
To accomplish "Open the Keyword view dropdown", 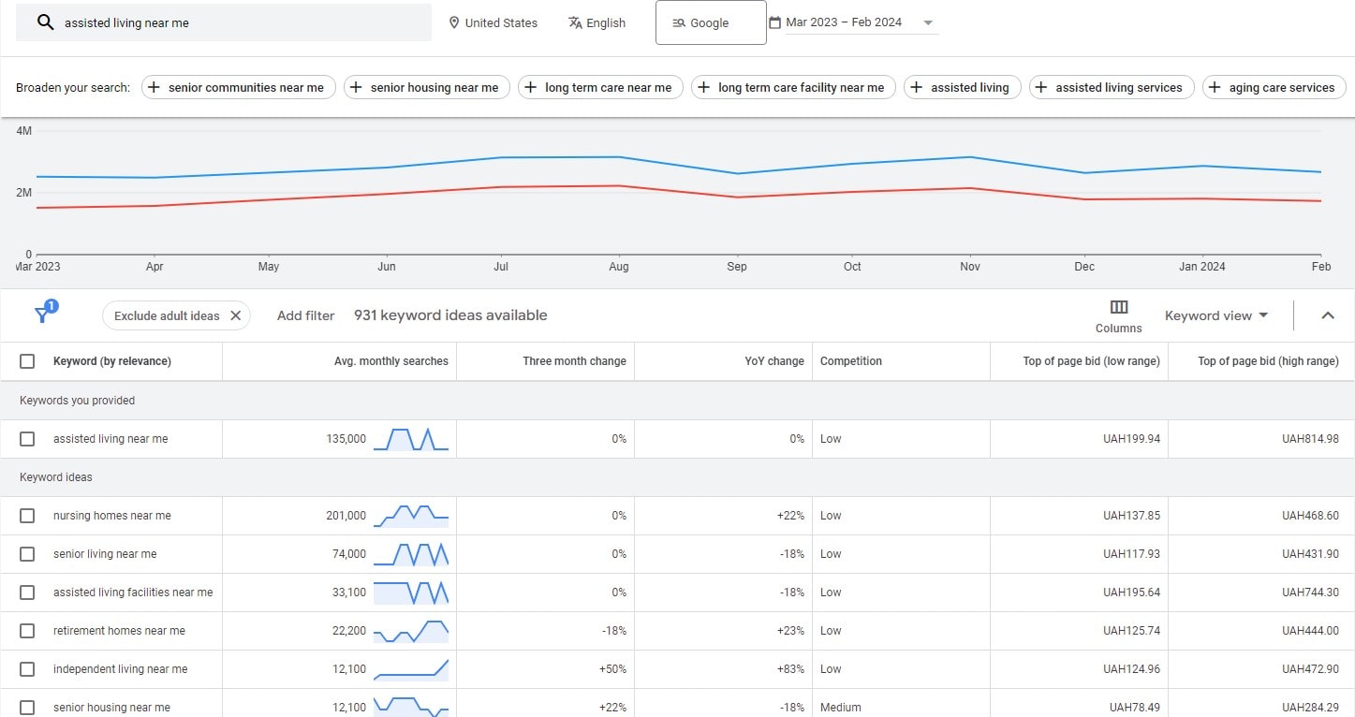I will 1216,315.
